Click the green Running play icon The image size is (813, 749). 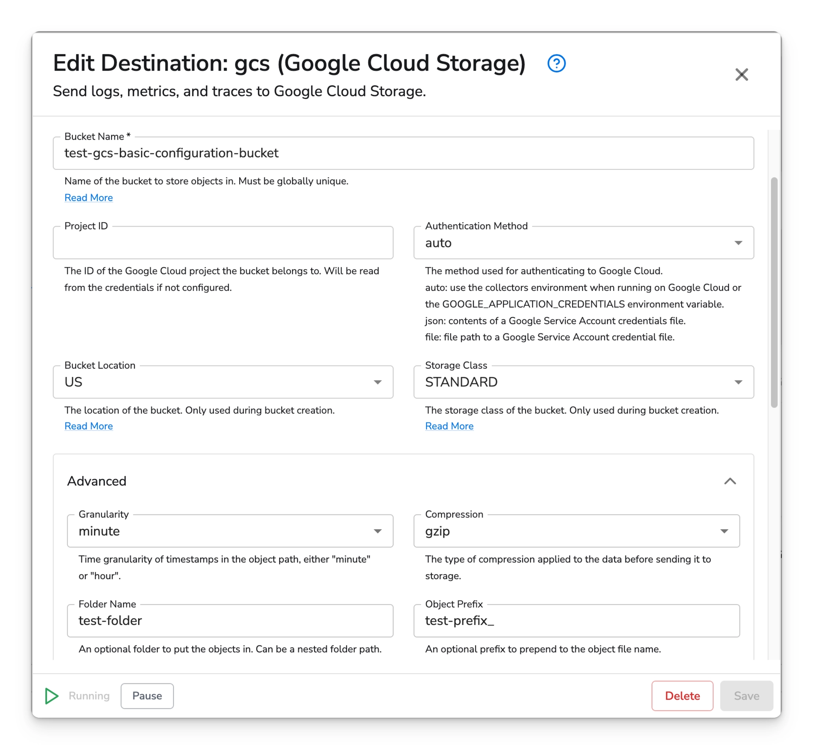[x=51, y=696]
